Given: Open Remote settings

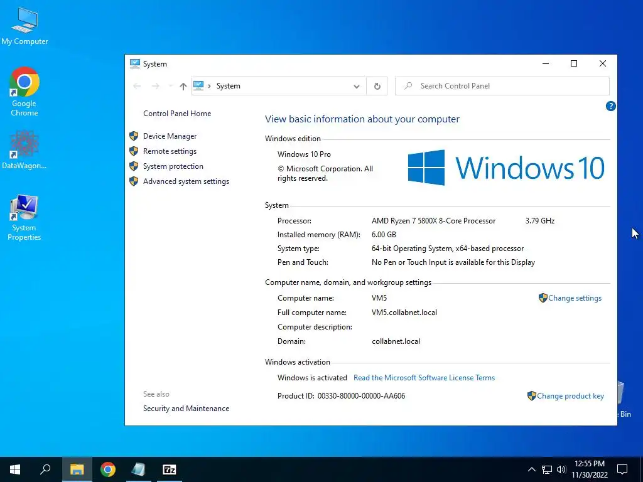Looking at the screenshot, I should tap(170, 151).
